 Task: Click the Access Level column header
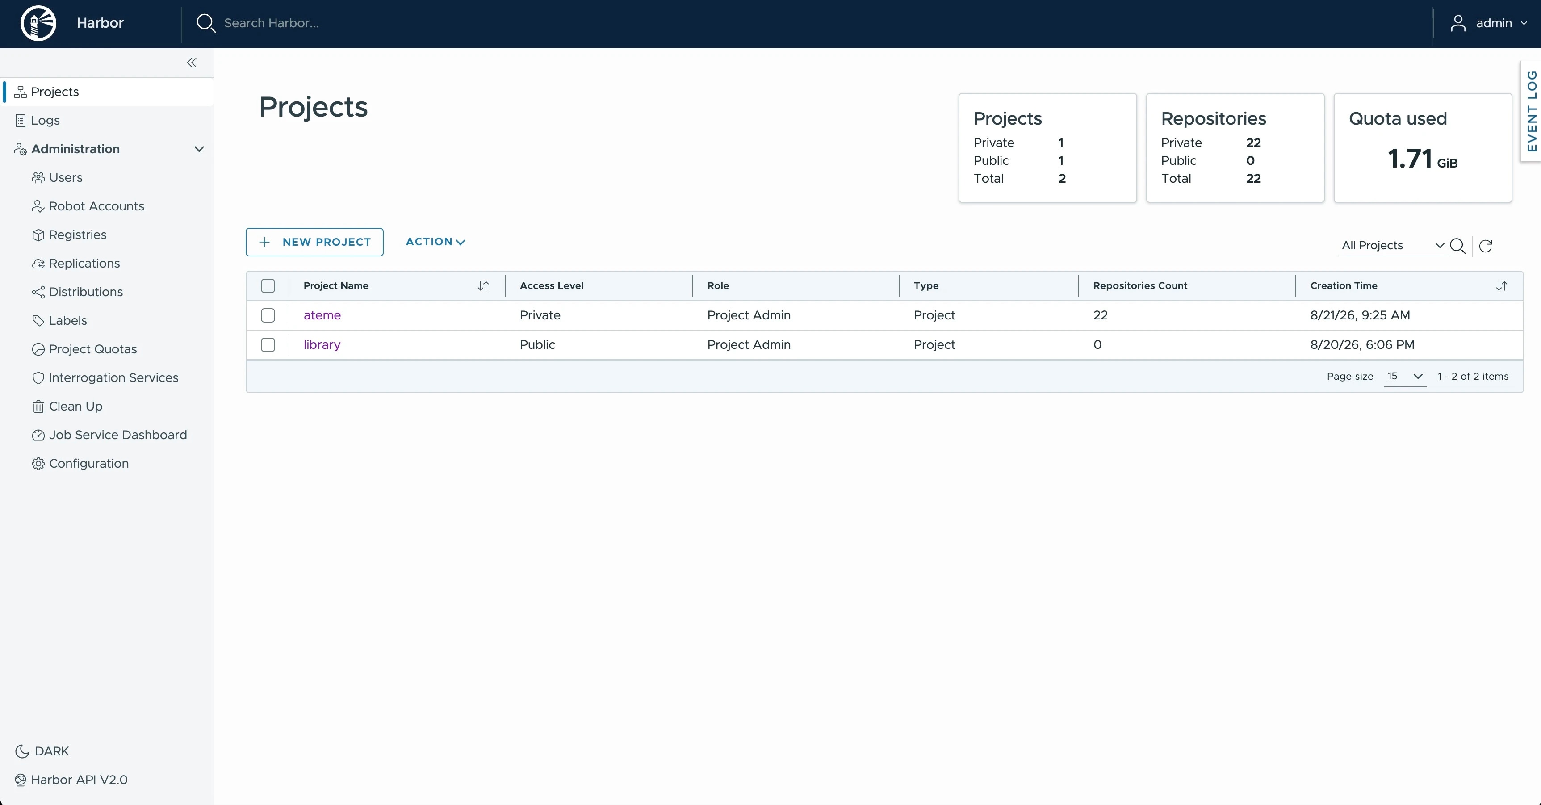click(x=552, y=286)
